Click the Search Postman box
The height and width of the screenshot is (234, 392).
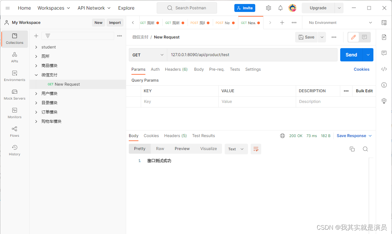point(187,8)
